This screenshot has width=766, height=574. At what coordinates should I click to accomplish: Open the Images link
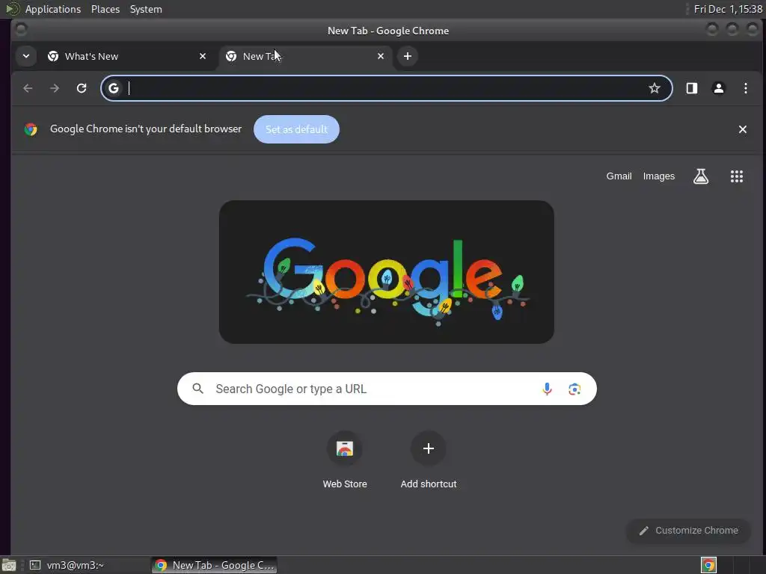[658, 176]
